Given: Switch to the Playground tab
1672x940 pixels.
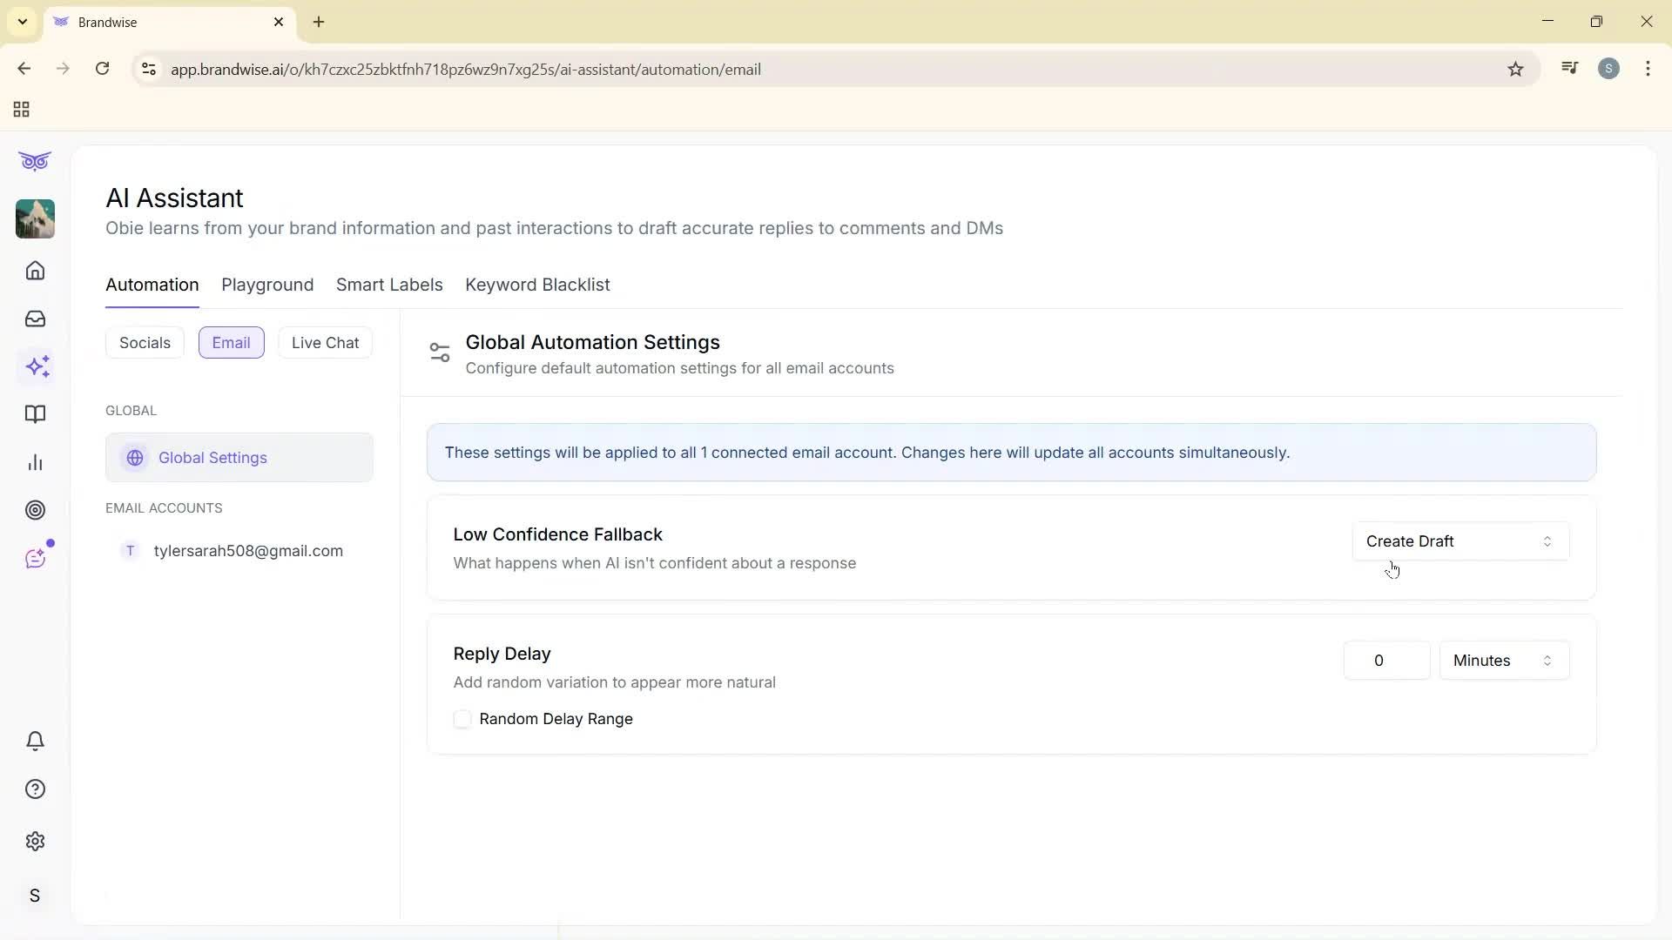Looking at the screenshot, I should (x=267, y=285).
